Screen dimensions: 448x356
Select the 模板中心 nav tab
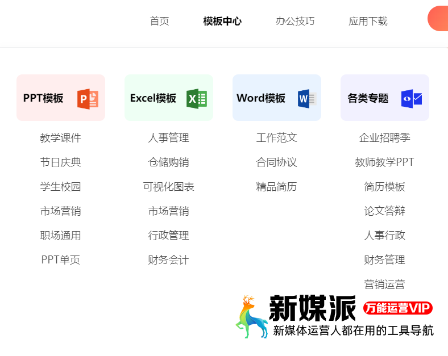222,21
